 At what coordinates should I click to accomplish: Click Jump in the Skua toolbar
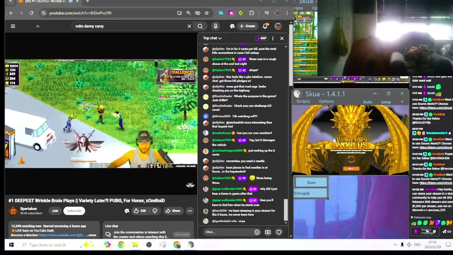[x=386, y=102]
